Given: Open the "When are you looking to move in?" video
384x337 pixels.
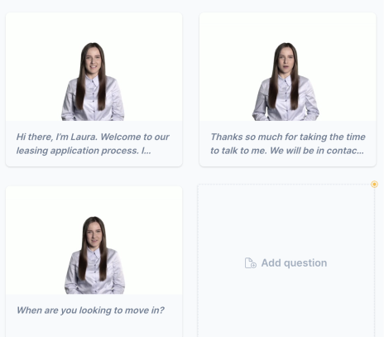Looking at the screenshot, I should coord(94,240).
